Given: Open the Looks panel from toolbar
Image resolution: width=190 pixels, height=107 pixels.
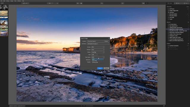Looking at the screenshot, I should [25, 3].
